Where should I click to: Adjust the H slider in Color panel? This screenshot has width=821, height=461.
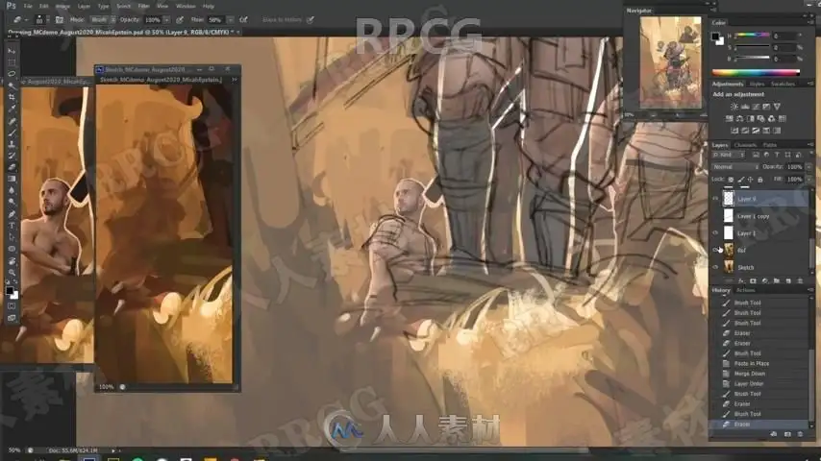(752, 36)
